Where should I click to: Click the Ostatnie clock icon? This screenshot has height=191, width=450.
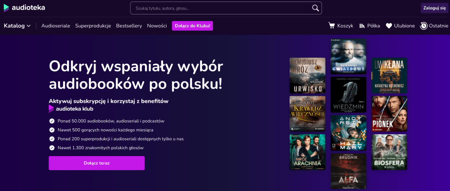click(423, 26)
